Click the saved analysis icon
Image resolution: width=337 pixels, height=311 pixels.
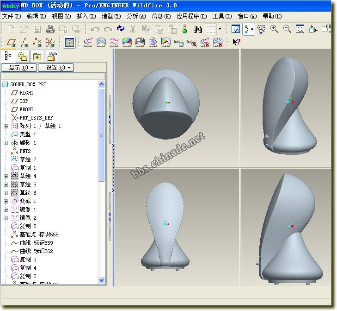pos(178,43)
